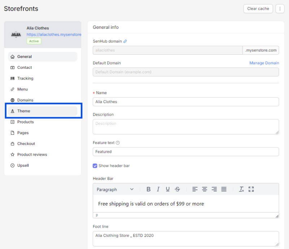Select Menu in the sidebar
This screenshot has height=249, width=289.
43,89
